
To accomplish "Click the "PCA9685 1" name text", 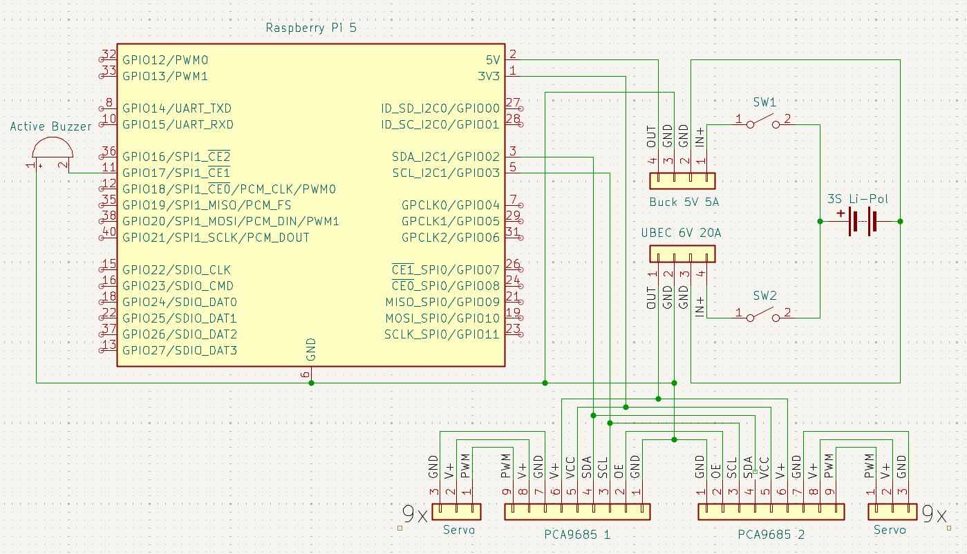I will pyautogui.click(x=577, y=534).
